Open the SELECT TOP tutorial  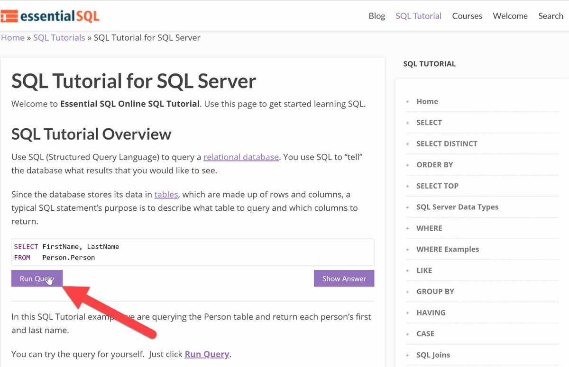coord(437,186)
